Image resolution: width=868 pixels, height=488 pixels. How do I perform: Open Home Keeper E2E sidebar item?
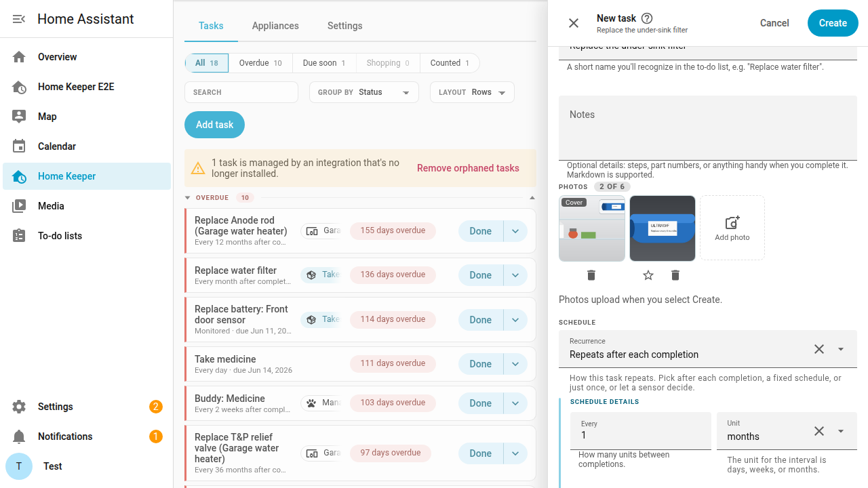click(x=87, y=87)
